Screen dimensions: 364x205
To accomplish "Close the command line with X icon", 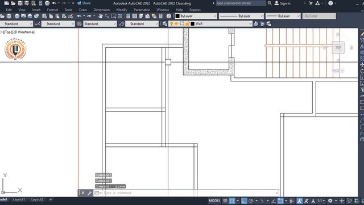I will tap(83, 193).
